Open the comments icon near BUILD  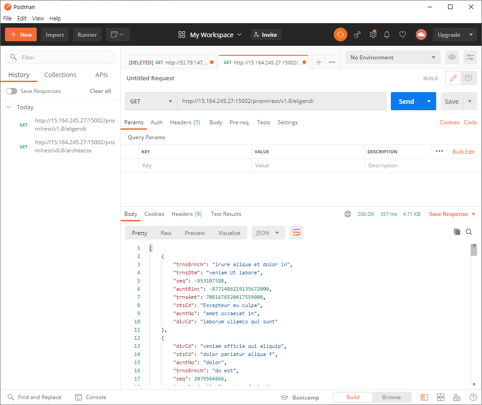pyautogui.click(x=468, y=78)
